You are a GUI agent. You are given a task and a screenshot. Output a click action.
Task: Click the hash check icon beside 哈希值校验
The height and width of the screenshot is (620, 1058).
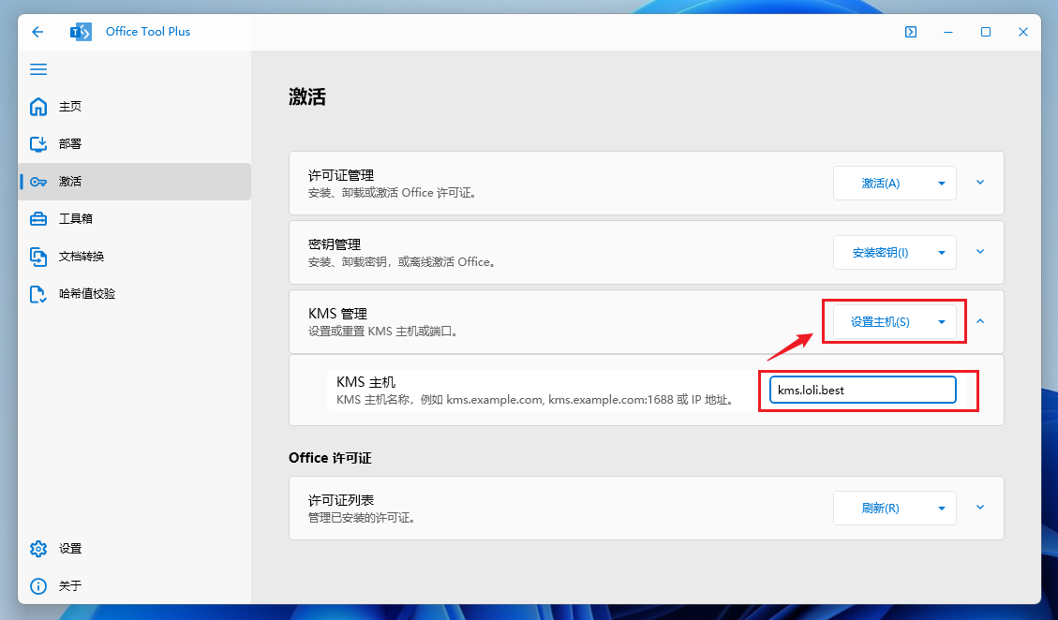(38, 294)
